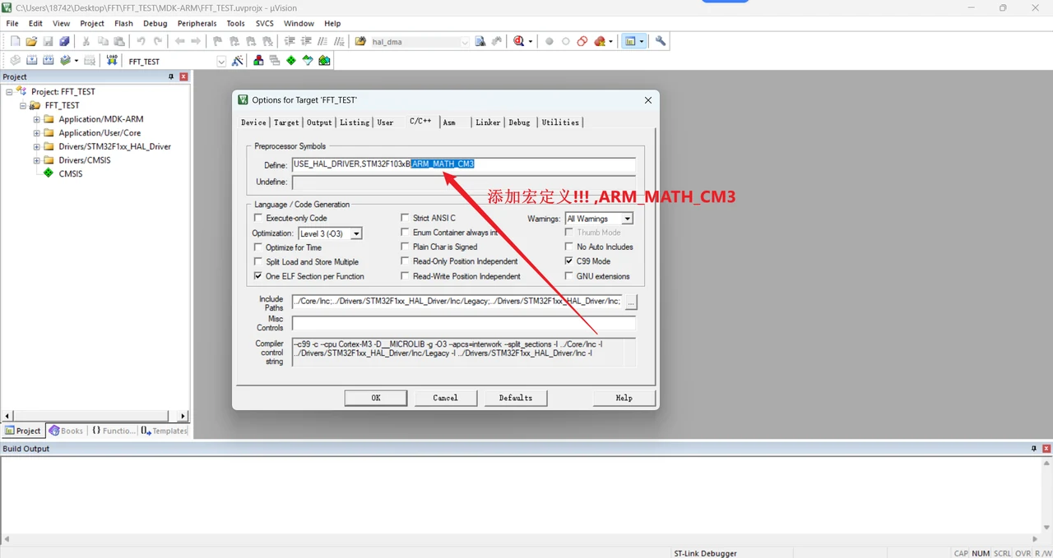1053x558 pixels.
Task: Select the CMSIS item in project tree
Action: point(71,174)
